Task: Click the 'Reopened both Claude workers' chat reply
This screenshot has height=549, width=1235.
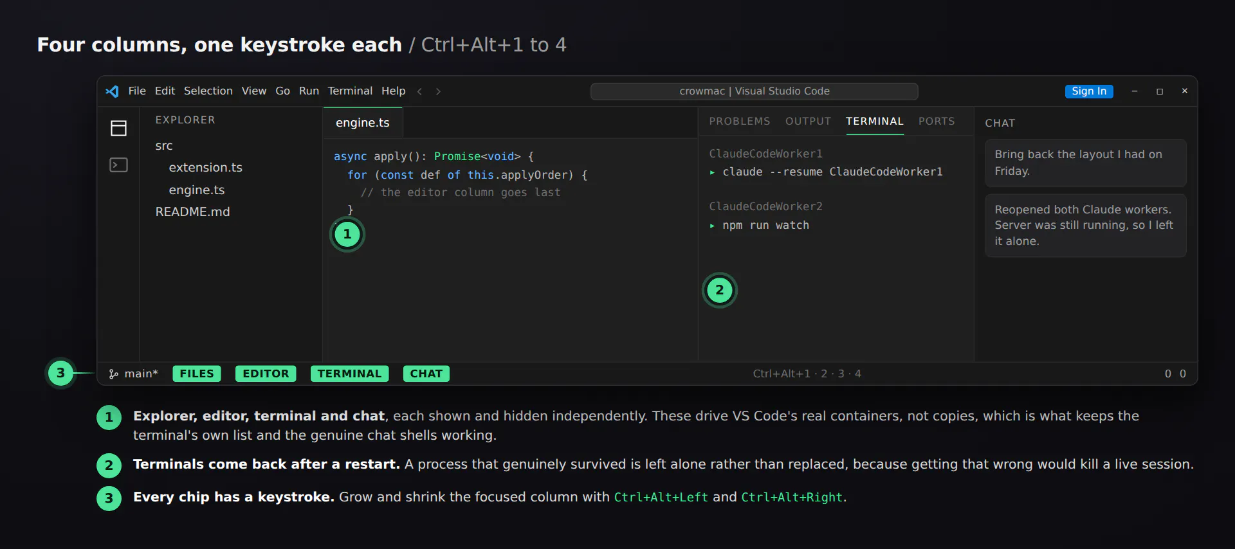Action: [x=1086, y=226]
